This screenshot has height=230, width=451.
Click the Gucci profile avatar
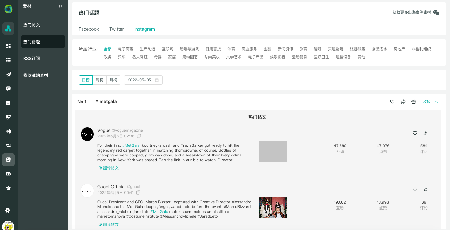point(87,191)
